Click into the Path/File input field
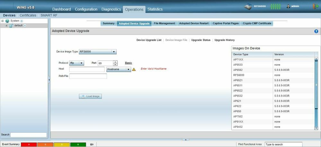This screenshot has width=321, height=147. tap(88, 76)
